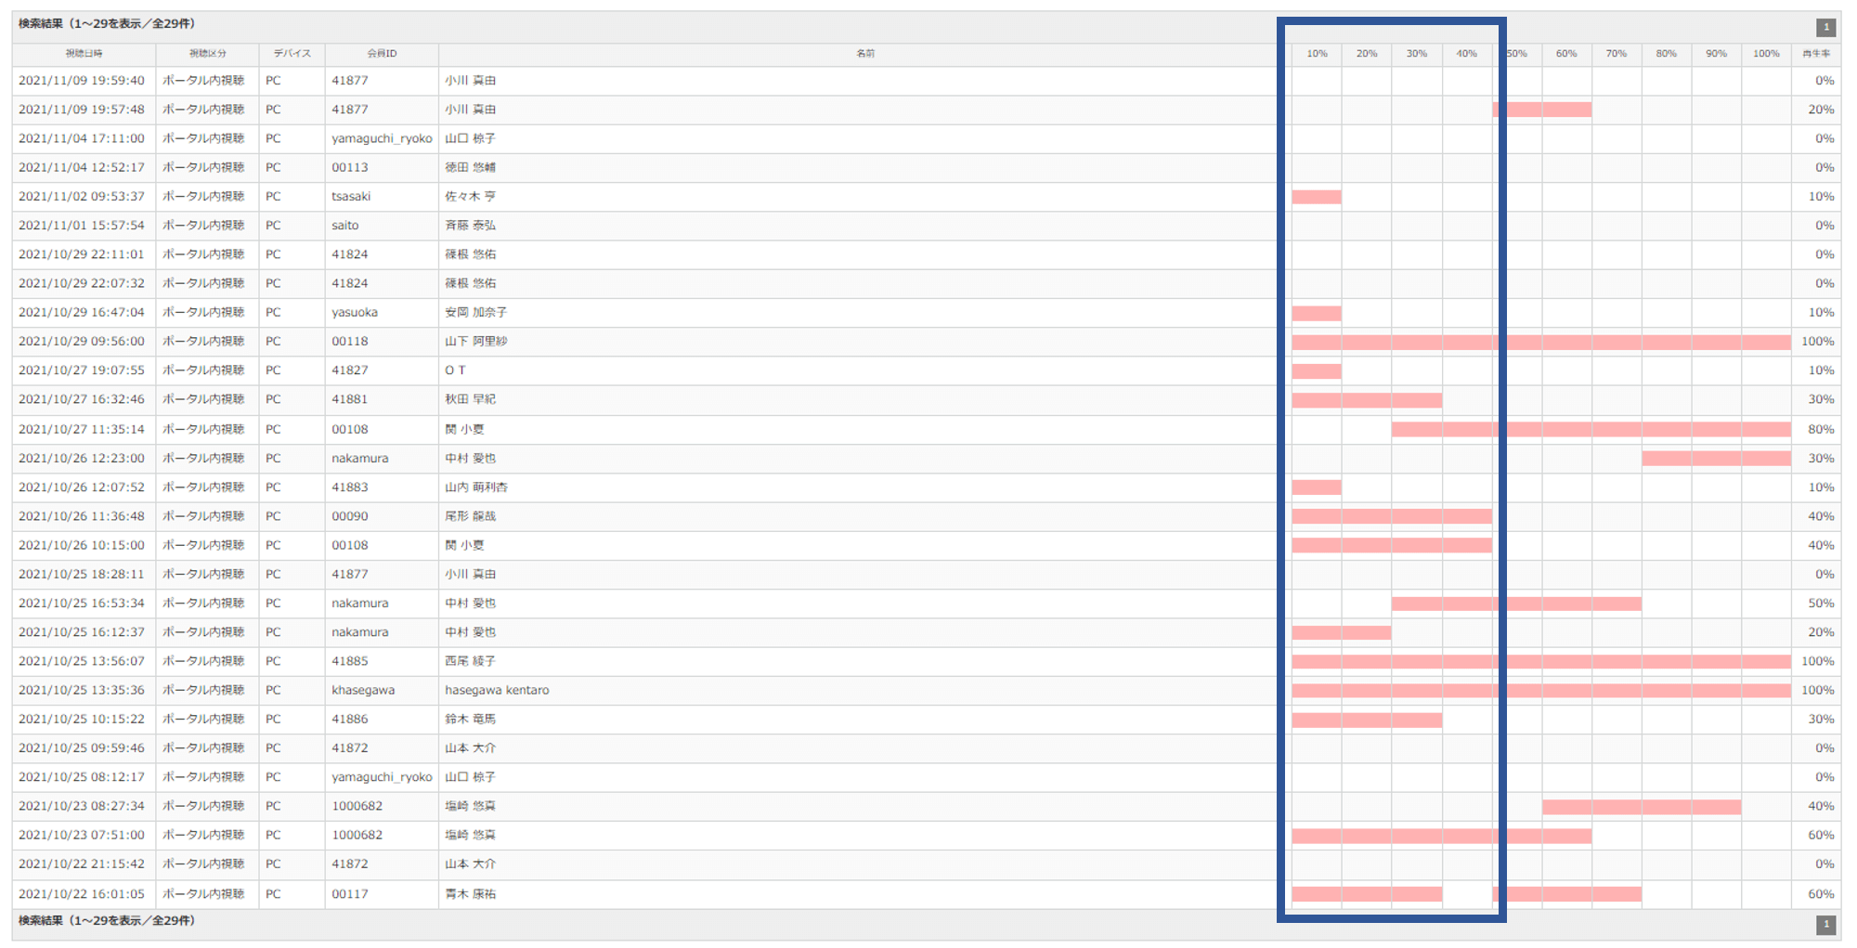Image resolution: width=1857 pixels, height=948 pixels.
Task: Click the timestamp 2021/11/09 19:59:40
Action: [x=82, y=81]
